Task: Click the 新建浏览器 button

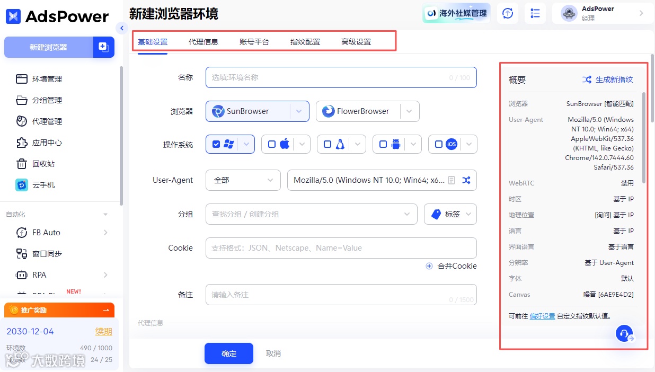Action: point(49,47)
